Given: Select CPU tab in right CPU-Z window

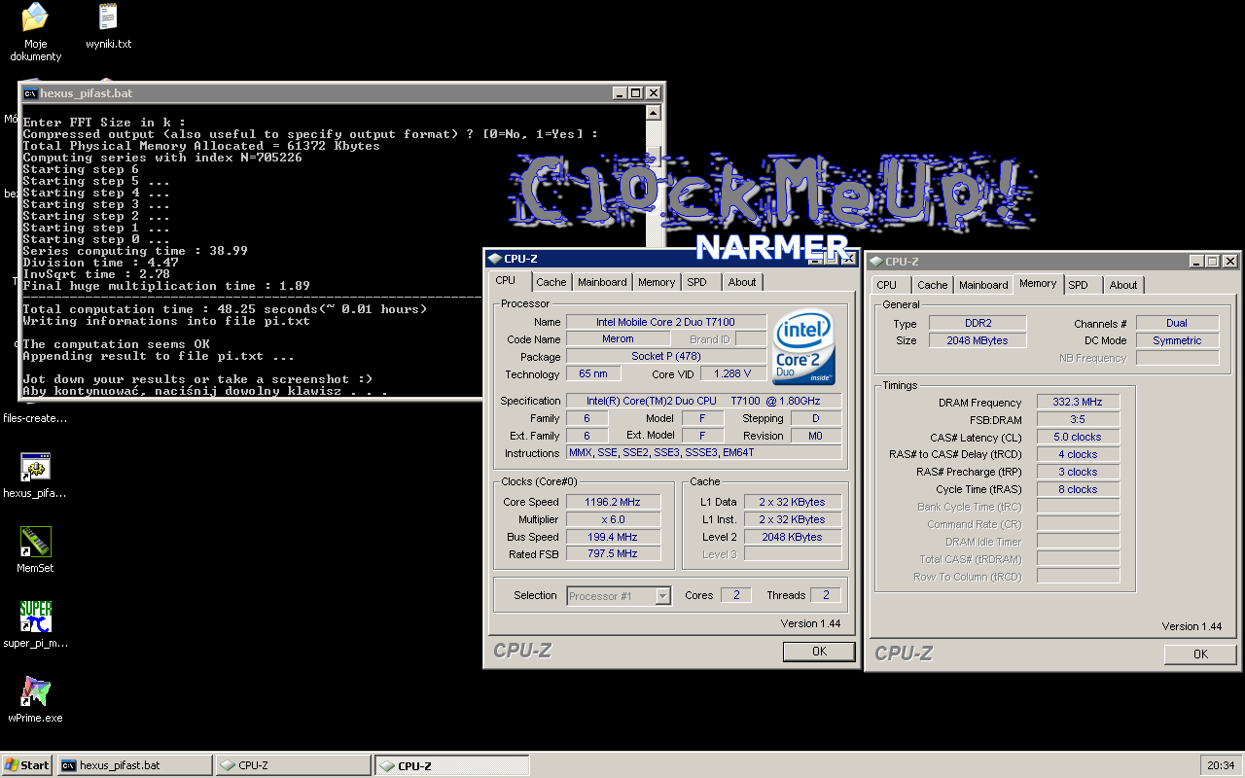Looking at the screenshot, I should pyautogui.click(x=887, y=285).
